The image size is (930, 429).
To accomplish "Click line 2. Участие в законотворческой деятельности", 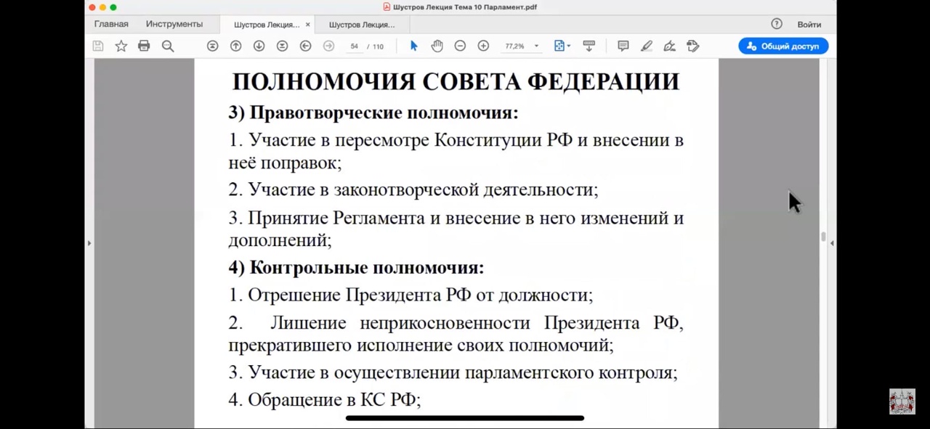I will tap(413, 190).
